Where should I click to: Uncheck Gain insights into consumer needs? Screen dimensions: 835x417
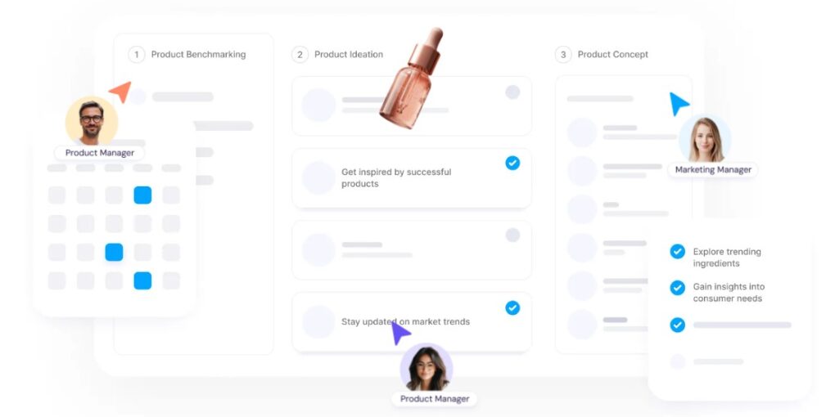[x=677, y=288]
